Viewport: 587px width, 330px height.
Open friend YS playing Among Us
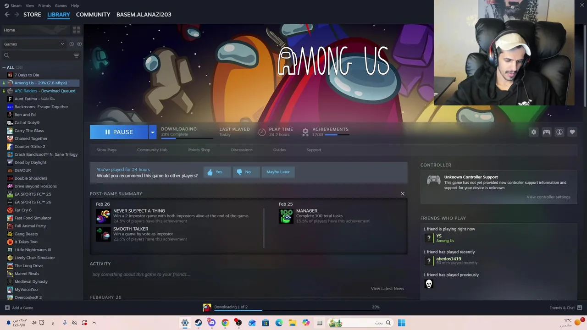439,238
